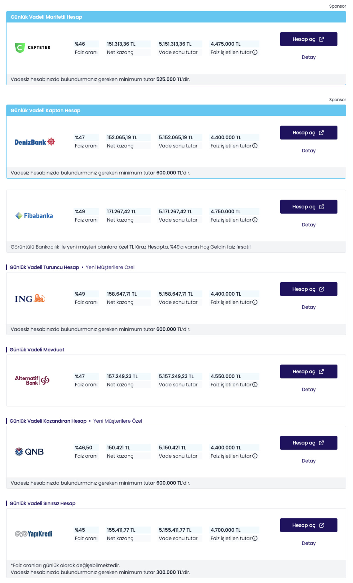The height and width of the screenshot is (583, 353).
Task: Click the info icon in the DenizBank row
Action: 255,146
